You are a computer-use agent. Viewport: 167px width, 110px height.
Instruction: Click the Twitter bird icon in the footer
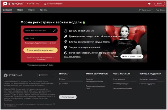[x=60, y=84]
